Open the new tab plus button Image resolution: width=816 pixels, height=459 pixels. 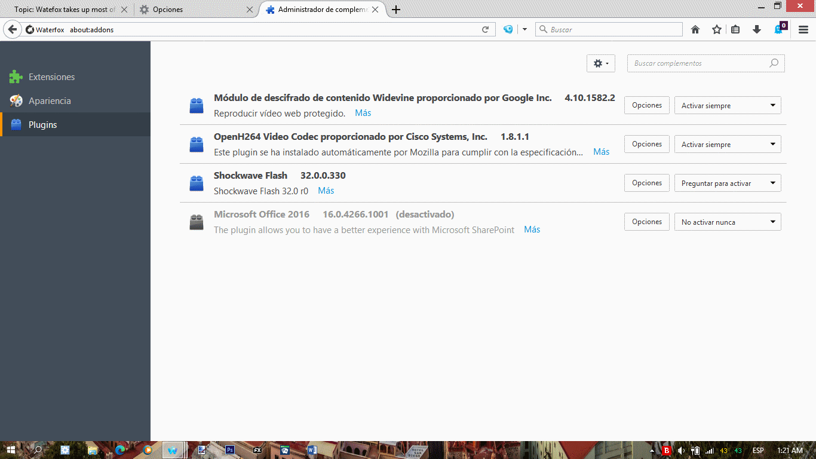(x=396, y=10)
